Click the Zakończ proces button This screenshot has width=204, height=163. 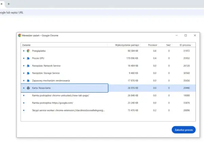pos(184,130)
